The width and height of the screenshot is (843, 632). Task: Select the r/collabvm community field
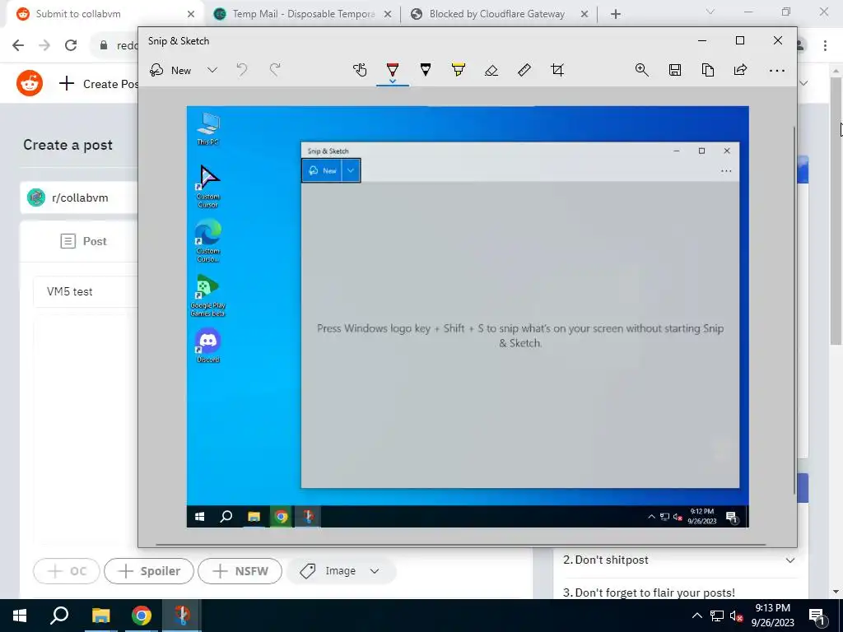79,197
